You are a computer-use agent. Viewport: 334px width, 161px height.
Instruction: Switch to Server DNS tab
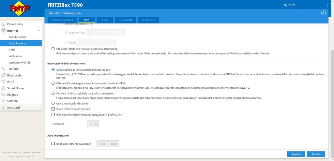tap(148, 20)
